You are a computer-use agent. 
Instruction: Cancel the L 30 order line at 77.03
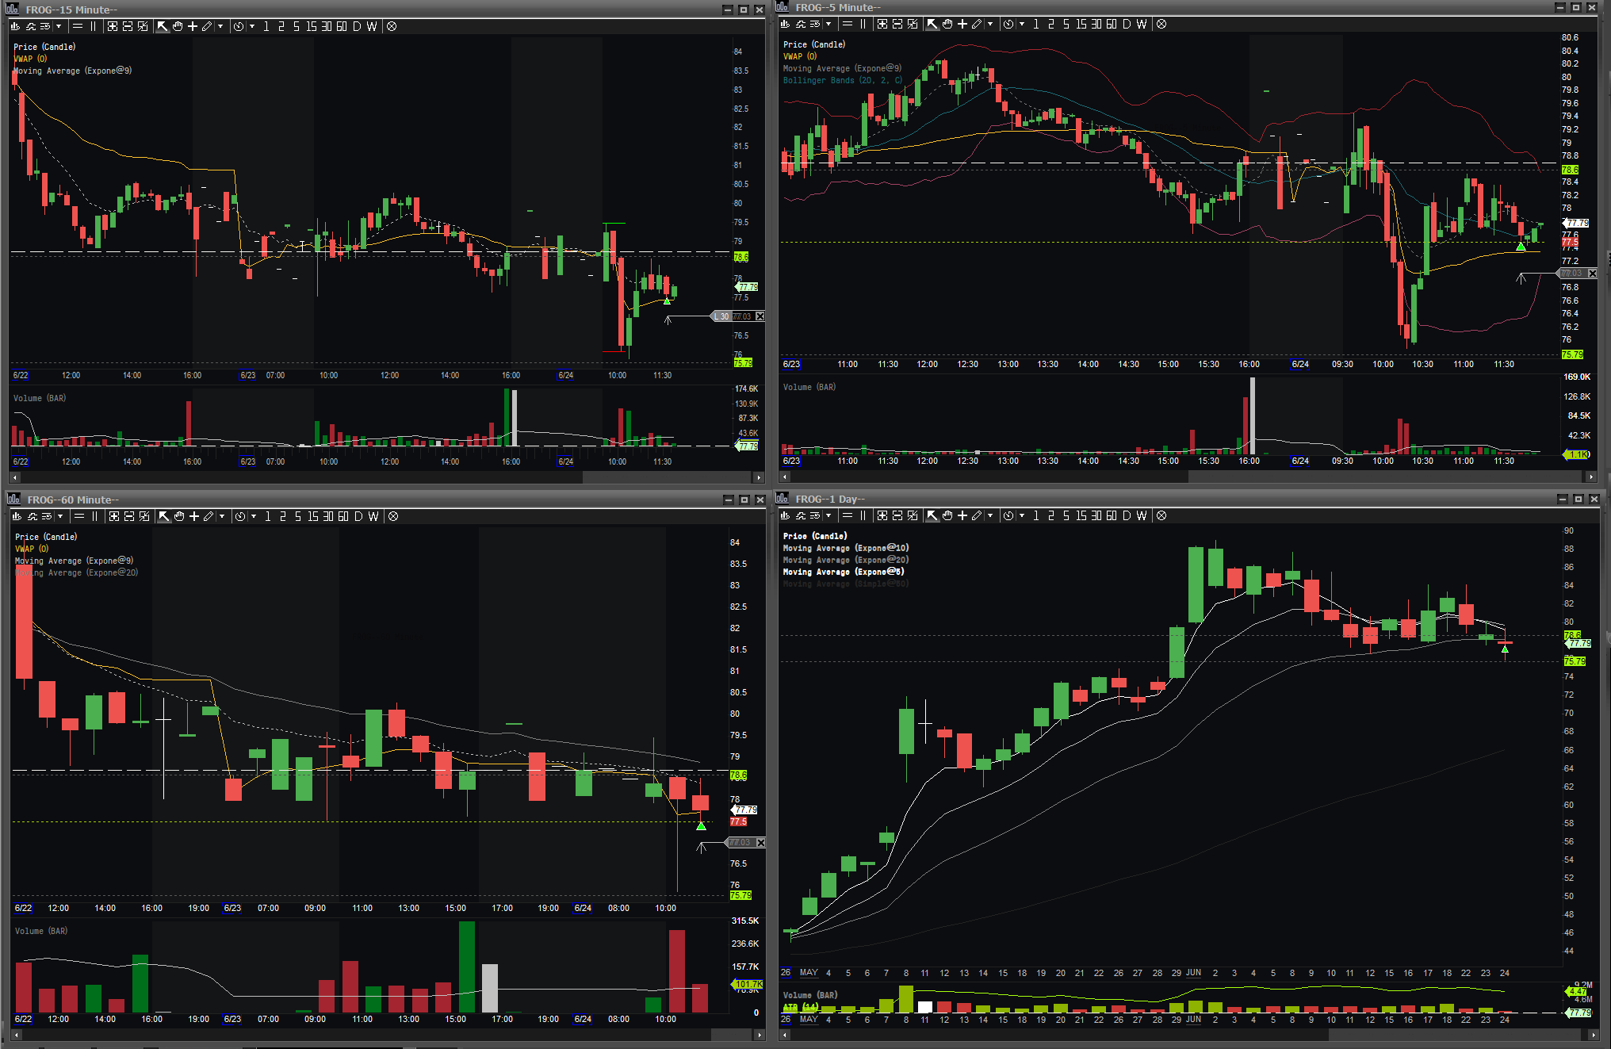click(760, 316)
